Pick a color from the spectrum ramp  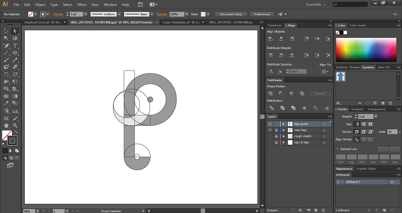click(366, 50)
